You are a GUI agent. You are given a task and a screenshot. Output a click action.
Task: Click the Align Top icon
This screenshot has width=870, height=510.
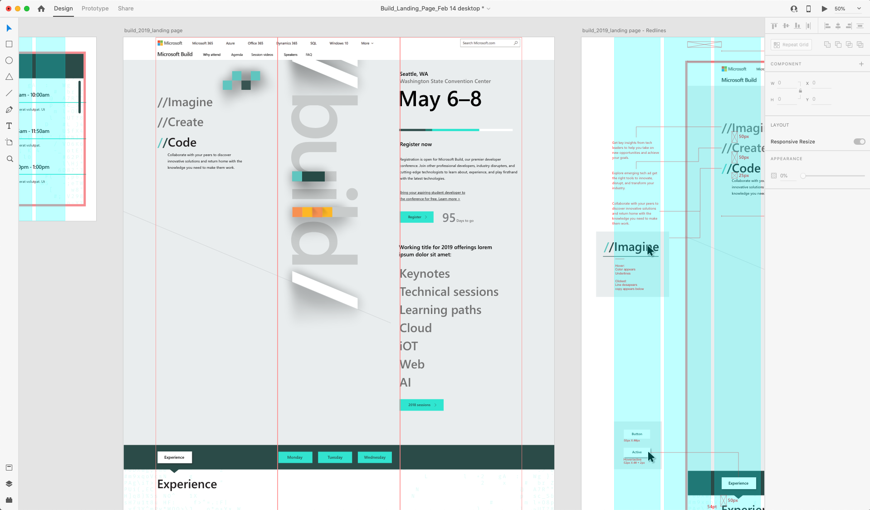tap(774, 26)
